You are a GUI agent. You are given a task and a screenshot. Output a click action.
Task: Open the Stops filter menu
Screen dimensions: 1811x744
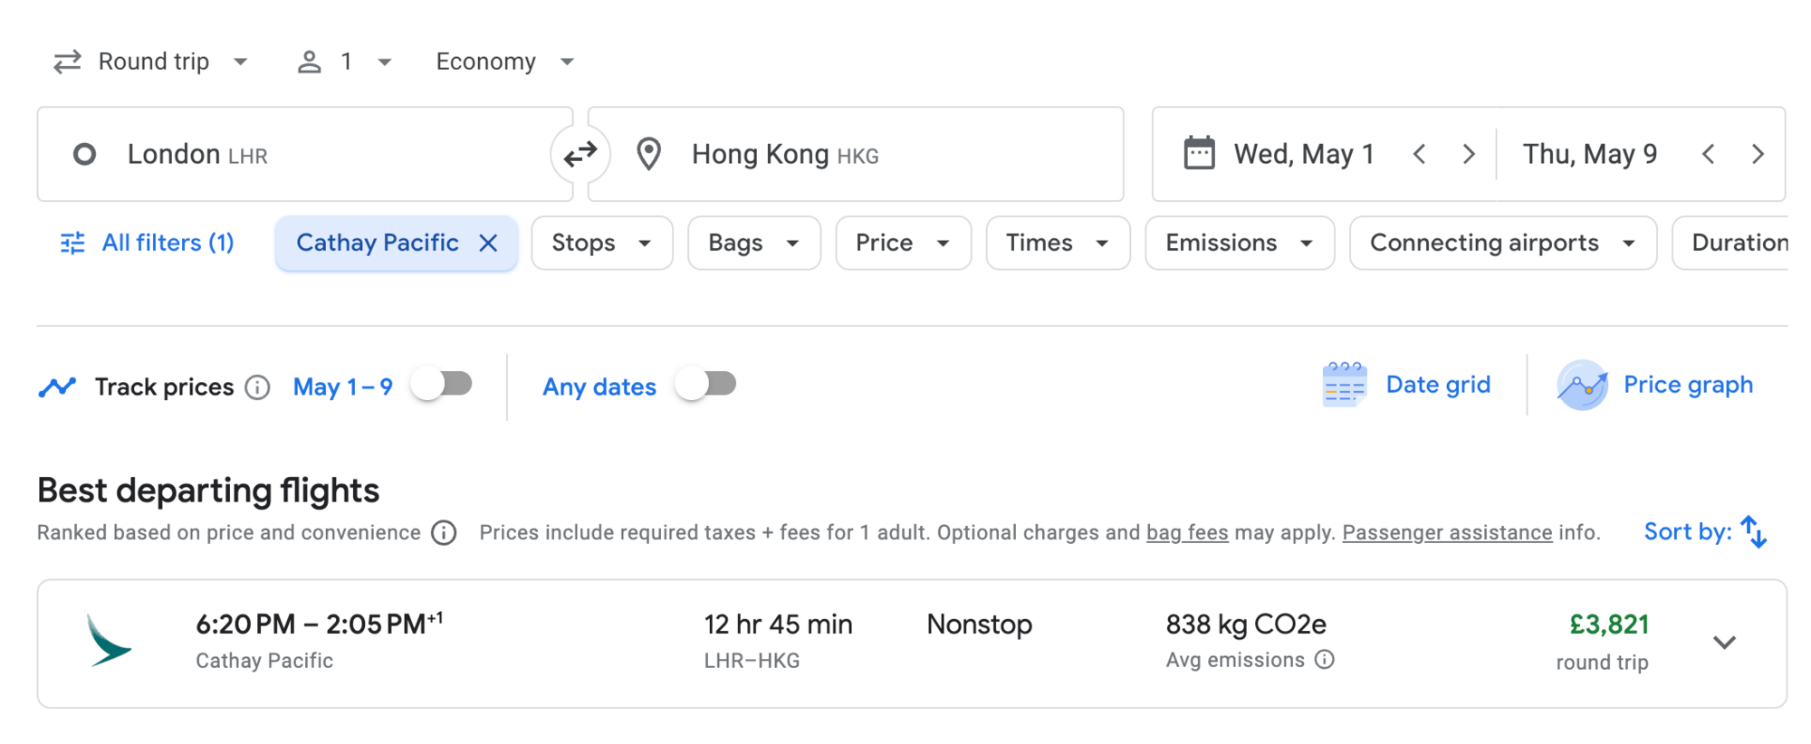pyautogui.click(x=601, y=243)
